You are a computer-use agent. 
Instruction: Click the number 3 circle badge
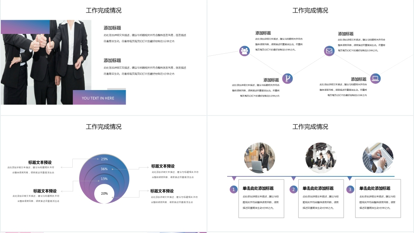pos(350,189)
